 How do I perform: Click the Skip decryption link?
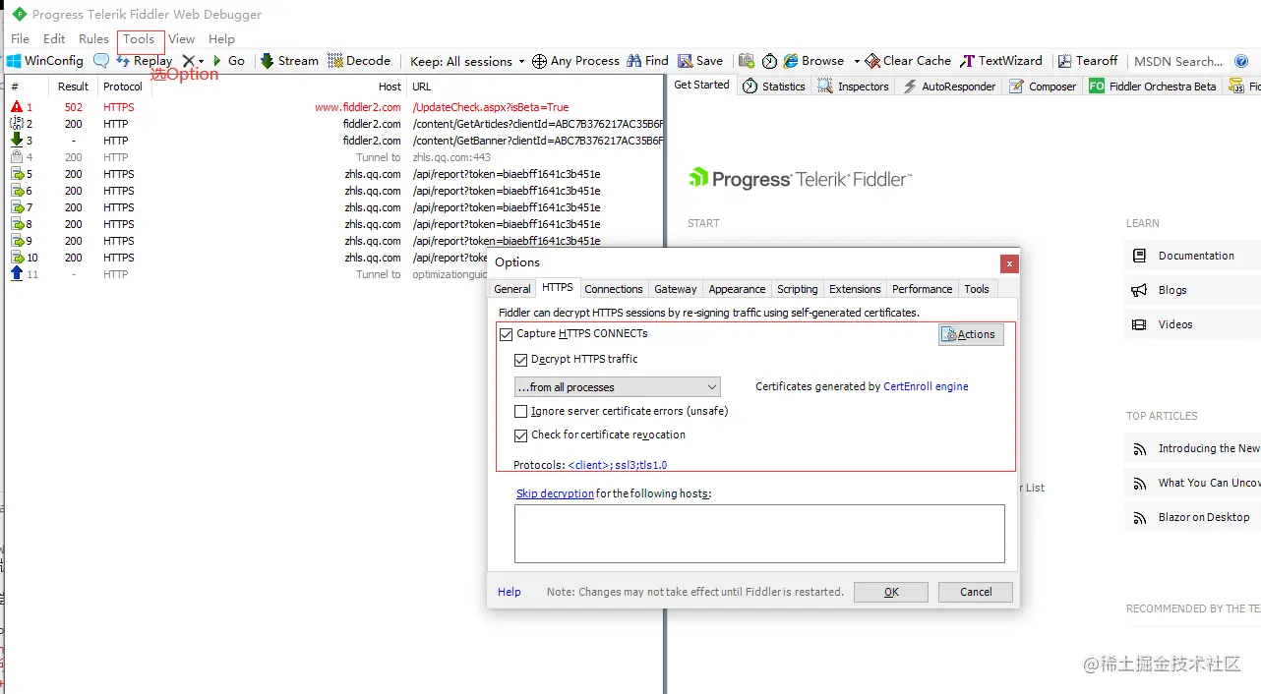pos(555,493)
